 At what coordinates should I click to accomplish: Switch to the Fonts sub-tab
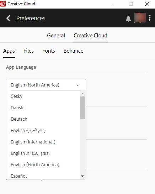coord(49,51)
